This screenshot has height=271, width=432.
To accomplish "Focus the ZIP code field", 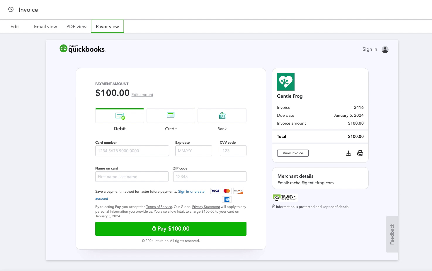I will coord(210,177).
